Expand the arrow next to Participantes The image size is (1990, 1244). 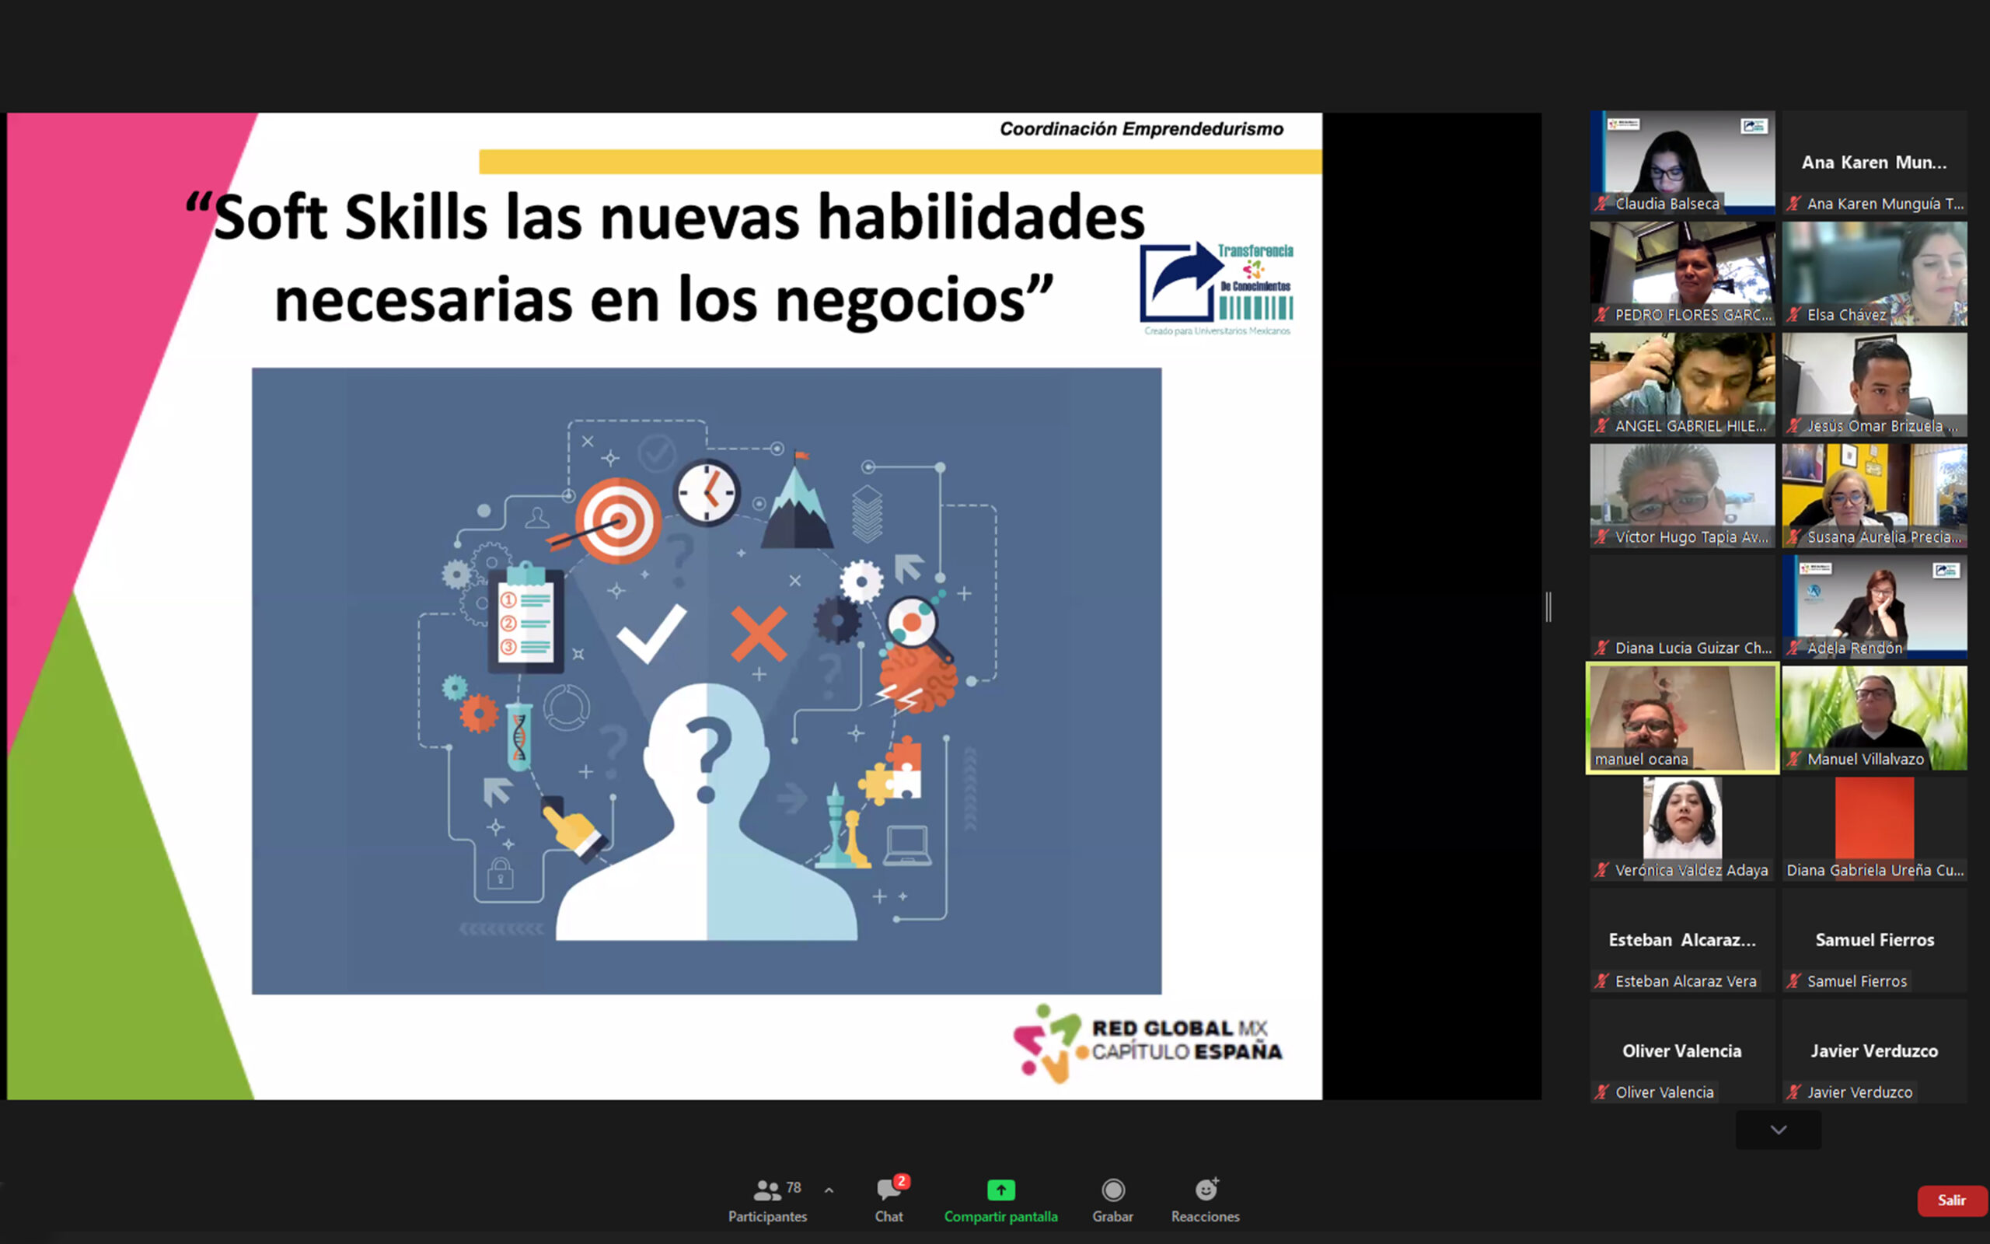[x=829, y=1190]
